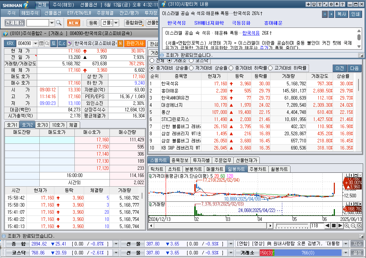Click the monitor icon in news window title bar
366x258 pixels.
[314, 4]
